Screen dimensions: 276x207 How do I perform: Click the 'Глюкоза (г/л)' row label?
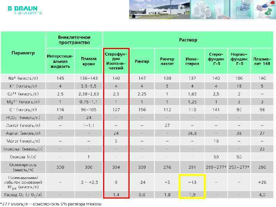[x=23, y=157]
